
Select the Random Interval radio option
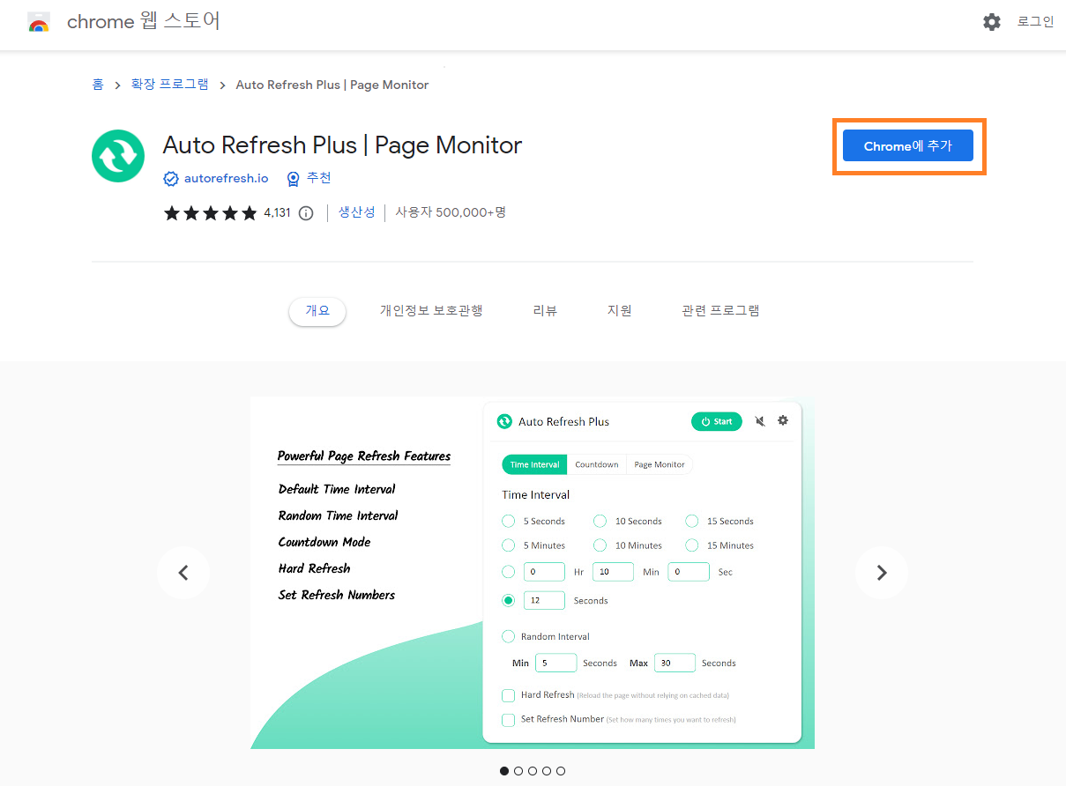tap(508, 636)
